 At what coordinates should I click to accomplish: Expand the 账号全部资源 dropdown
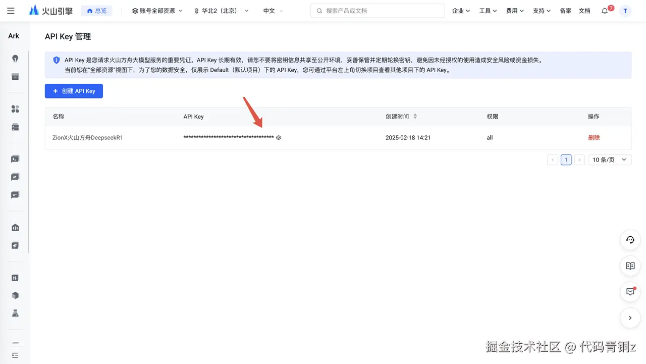(157, 11)
